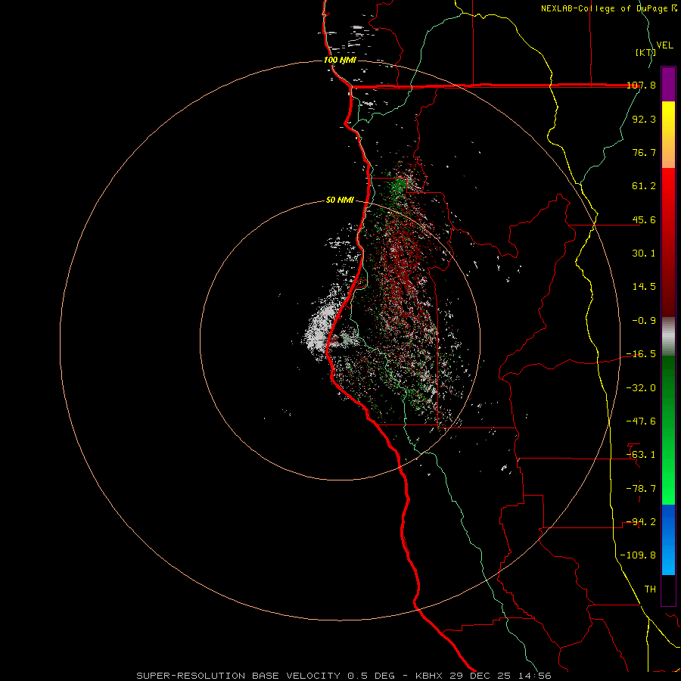
Task: Click the SUPER-RESOLUTION BASE VELOCITY caption text
Action: coord(238,676)
